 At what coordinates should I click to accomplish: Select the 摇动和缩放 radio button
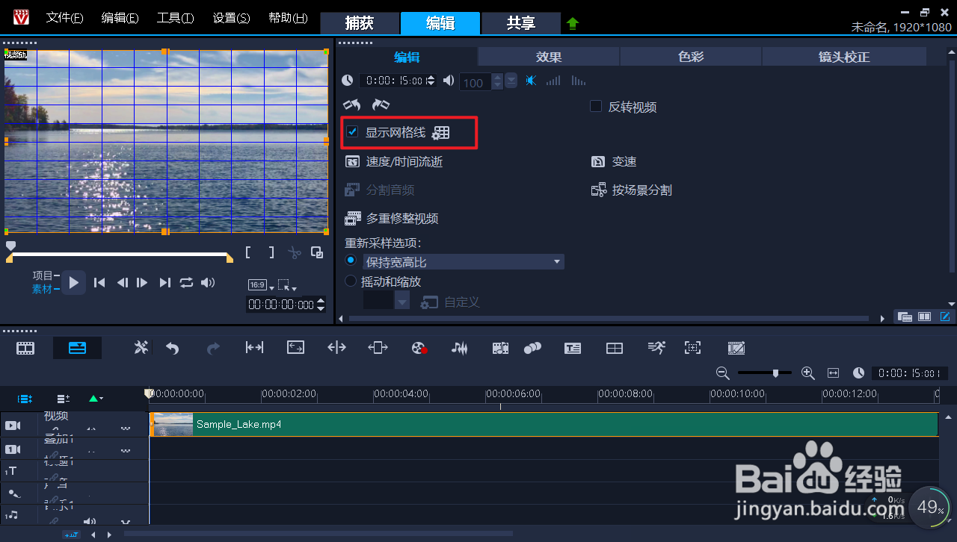[x=351, y=281]
